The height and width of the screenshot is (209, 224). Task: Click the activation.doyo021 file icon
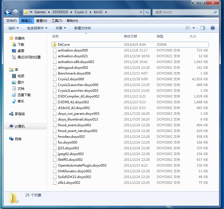(55, 56)
